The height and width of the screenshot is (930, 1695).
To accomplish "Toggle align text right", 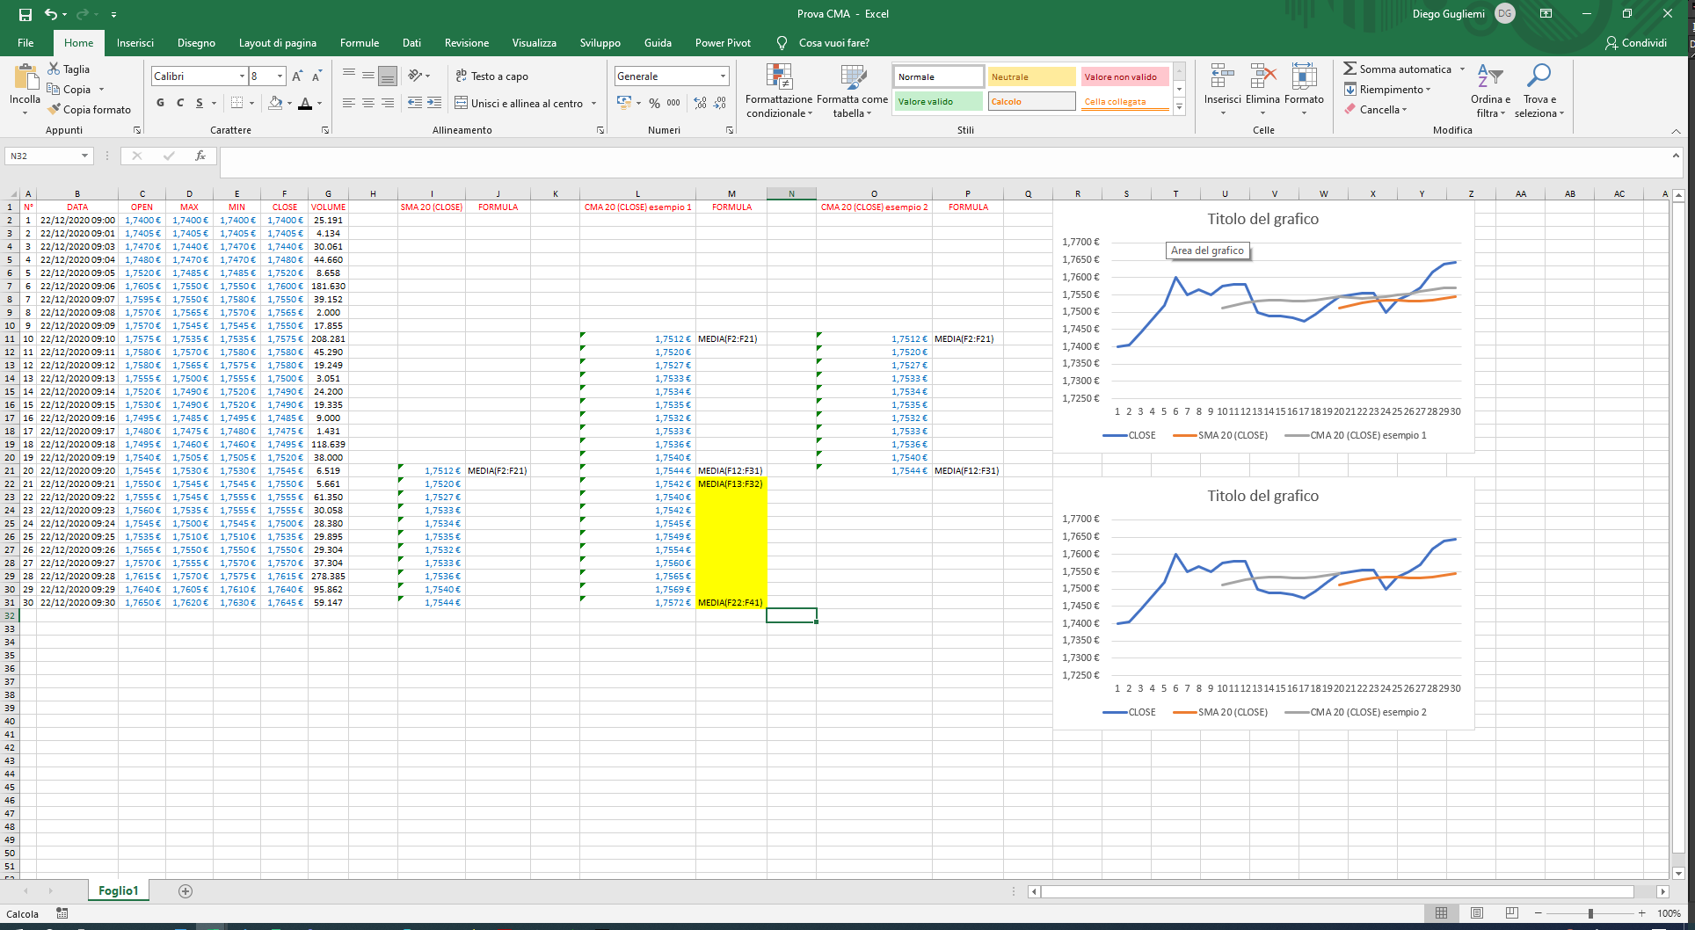I will [x=388, y=103].
